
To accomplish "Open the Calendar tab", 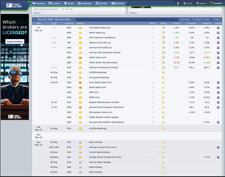I will [85, 3].
